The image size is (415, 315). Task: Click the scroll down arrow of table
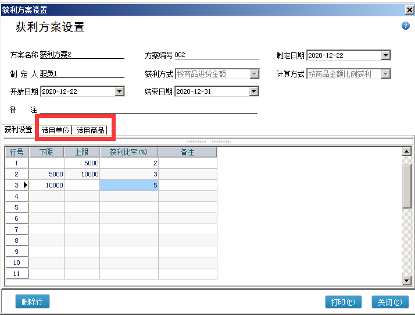click(407, 281)
